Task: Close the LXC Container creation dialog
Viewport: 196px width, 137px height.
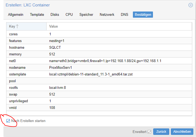Action: pos(190,5)
